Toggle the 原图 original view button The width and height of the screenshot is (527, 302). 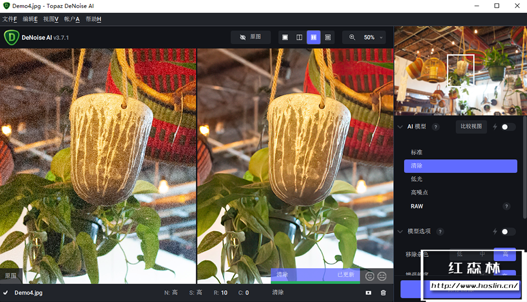pos(251,37)
